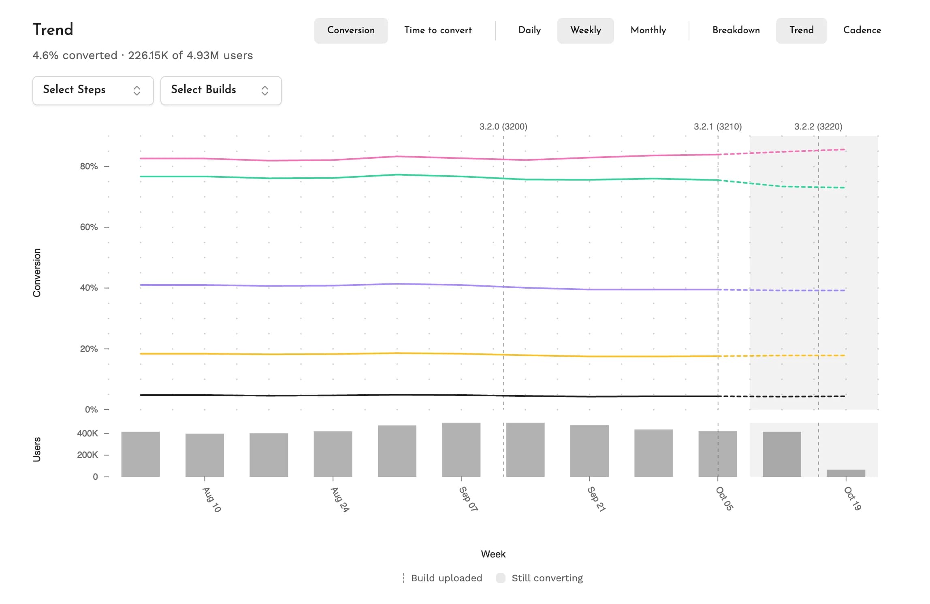Click the users bar above Sep 21
The width and height of the screenshot is (930, 604).
[x=589, y=451]
